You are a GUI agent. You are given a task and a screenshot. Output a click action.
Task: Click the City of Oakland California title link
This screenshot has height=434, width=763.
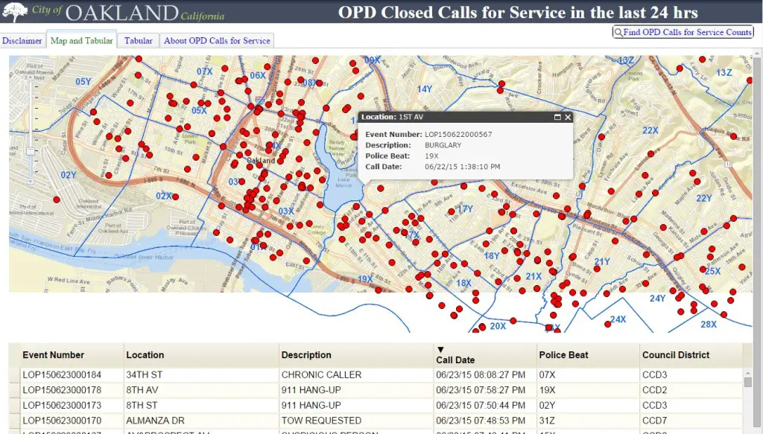(x=128, y=12)
